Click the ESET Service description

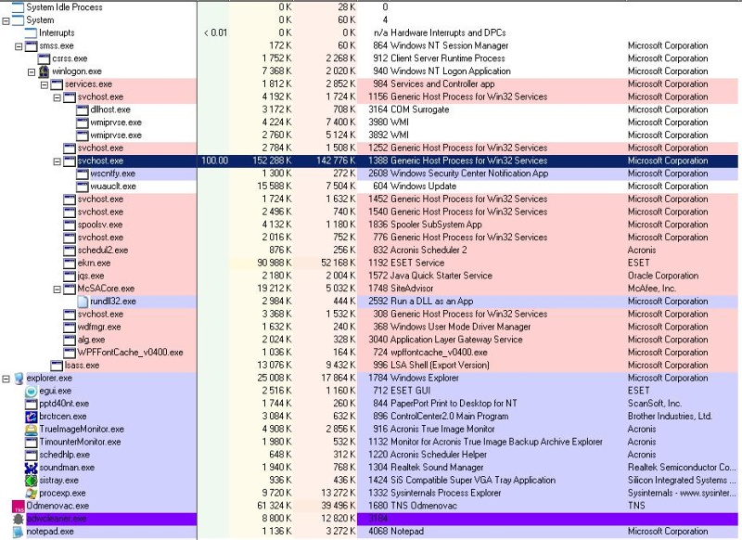click(x=417, y=264)
